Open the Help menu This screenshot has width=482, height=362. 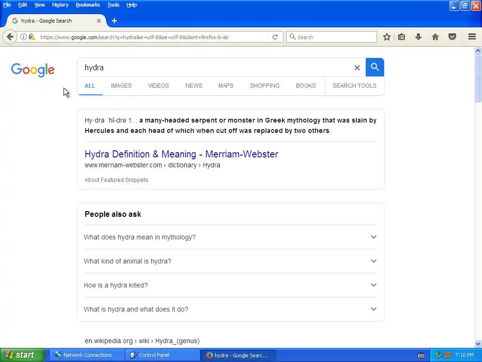(x=132, y=5)
